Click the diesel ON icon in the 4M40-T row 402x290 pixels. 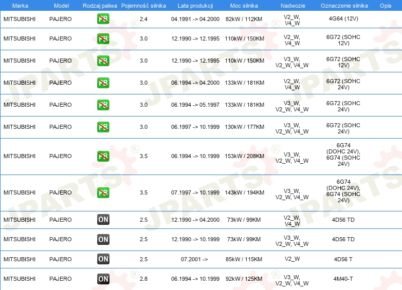[x=103, y=279]
